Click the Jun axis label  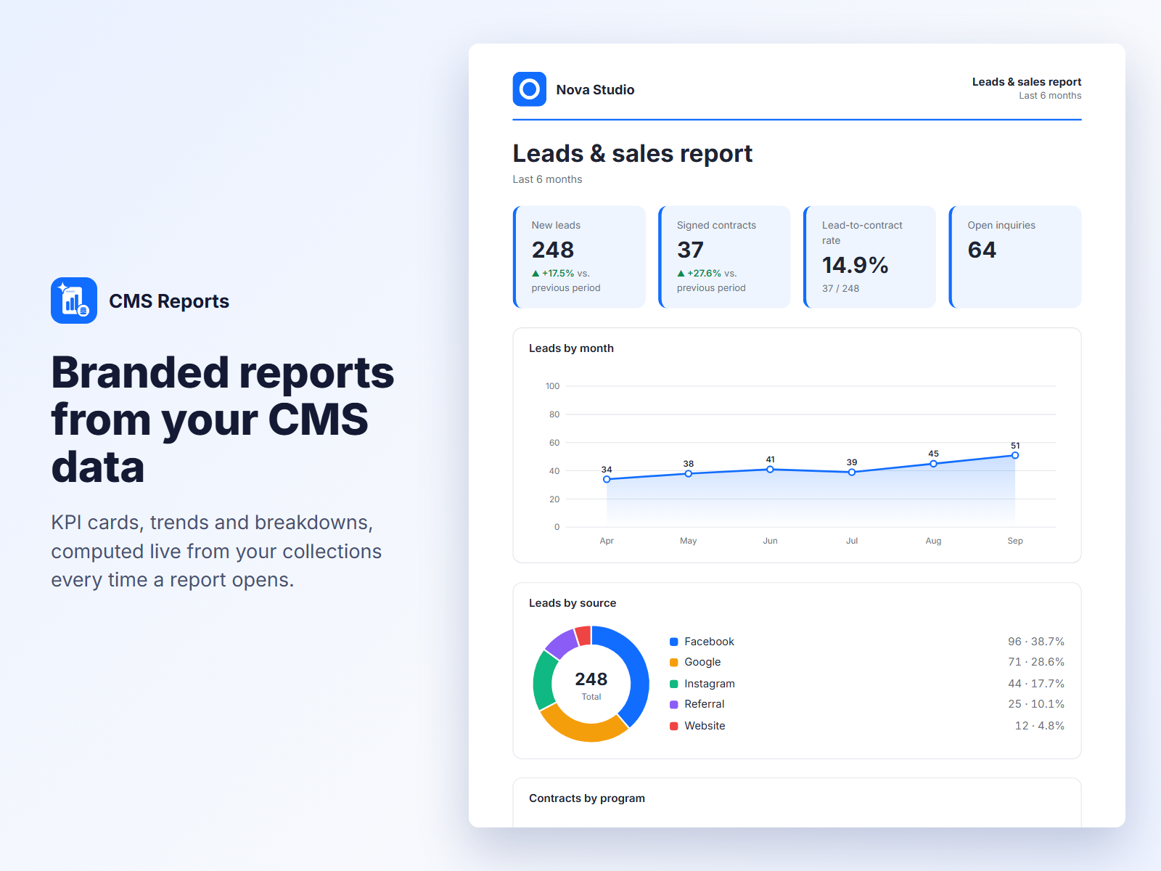[770, 541]
